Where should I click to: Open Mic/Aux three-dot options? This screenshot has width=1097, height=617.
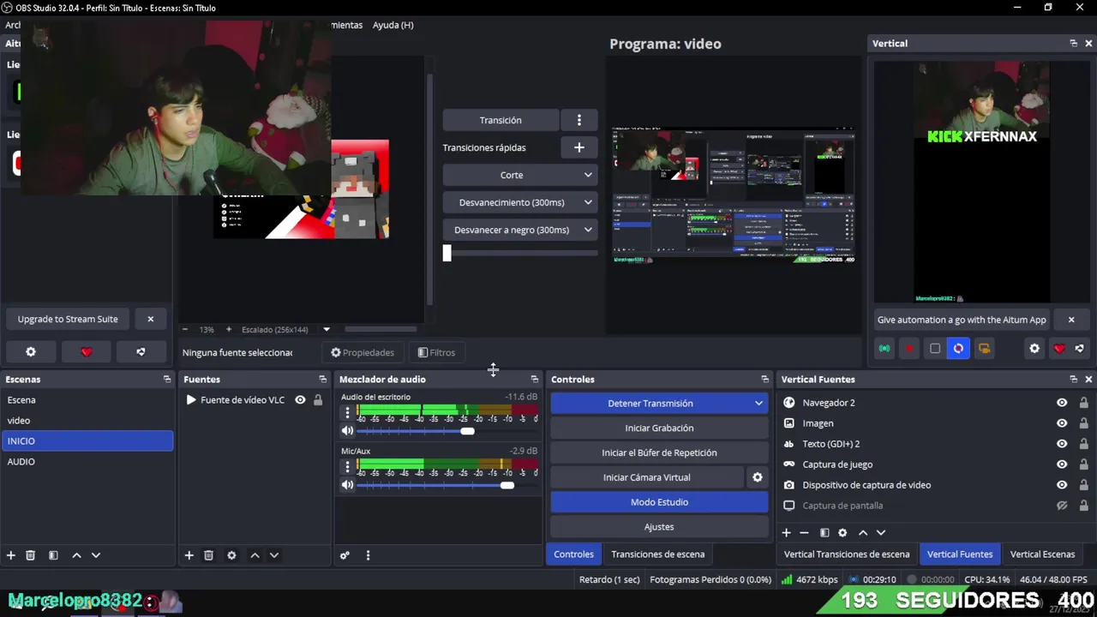coord(347,467)
